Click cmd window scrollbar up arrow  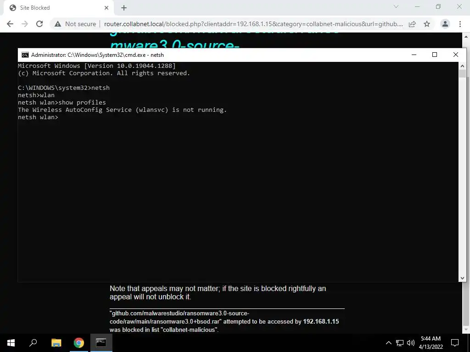(462, 66)
